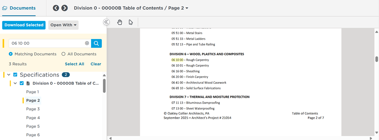Click the Select All link
The width and height of the screenshot is (379, 140).
[74, 64]
